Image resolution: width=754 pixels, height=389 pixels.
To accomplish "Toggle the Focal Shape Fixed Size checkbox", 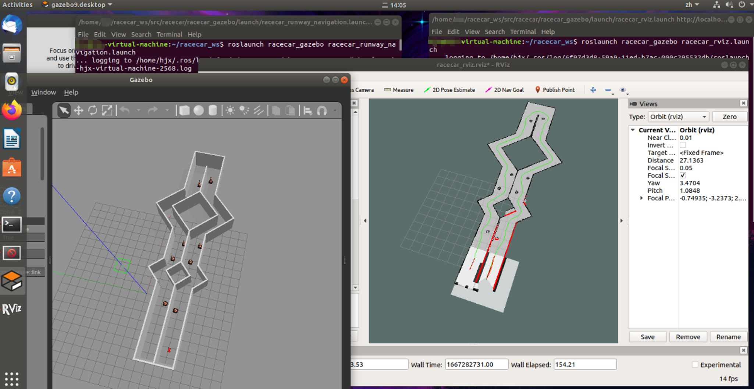I will [683, 176].
